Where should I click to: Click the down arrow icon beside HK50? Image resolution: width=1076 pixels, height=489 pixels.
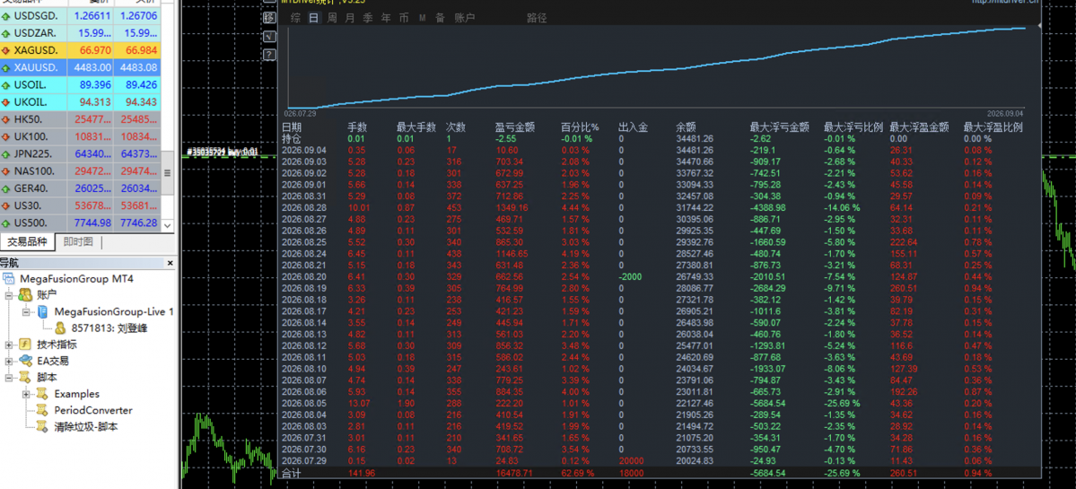click(x=6, y=120)
